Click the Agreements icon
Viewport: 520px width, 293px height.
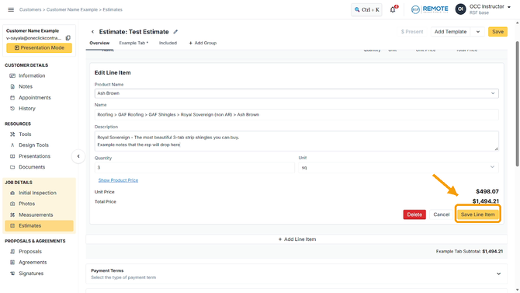pyautogui.click(x=12, y=263)
